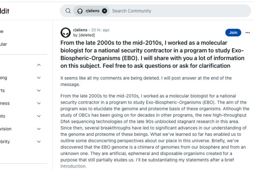Expand the sidebar section ending in 'rts'
254x171 pixels.
(x=39, y=90)
